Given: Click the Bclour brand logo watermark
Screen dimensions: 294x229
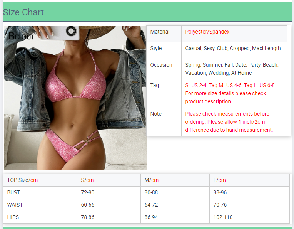Looking at the screenshot, I should (x=22, y=36).
